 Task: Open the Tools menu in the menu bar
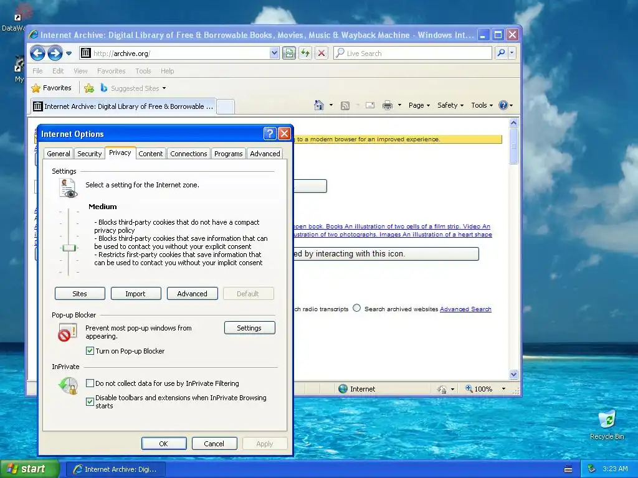(143, 71)
